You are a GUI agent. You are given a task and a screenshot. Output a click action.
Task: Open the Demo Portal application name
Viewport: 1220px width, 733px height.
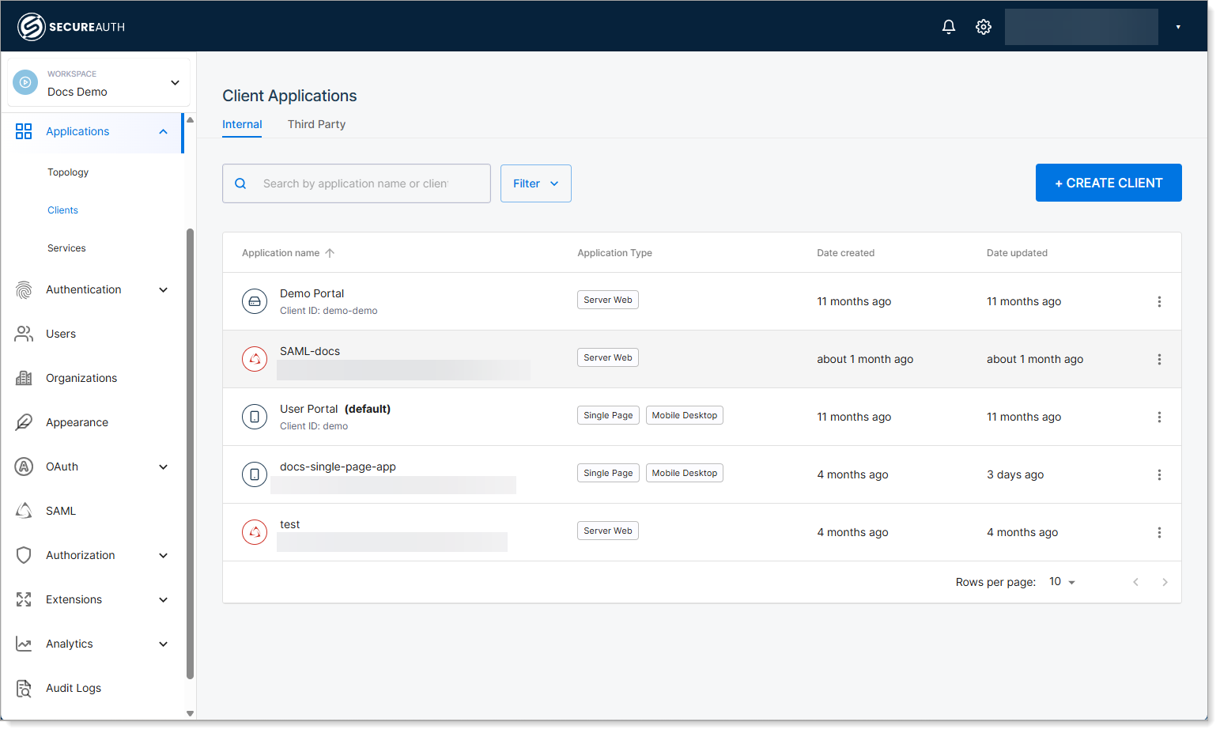click(312, 293)
